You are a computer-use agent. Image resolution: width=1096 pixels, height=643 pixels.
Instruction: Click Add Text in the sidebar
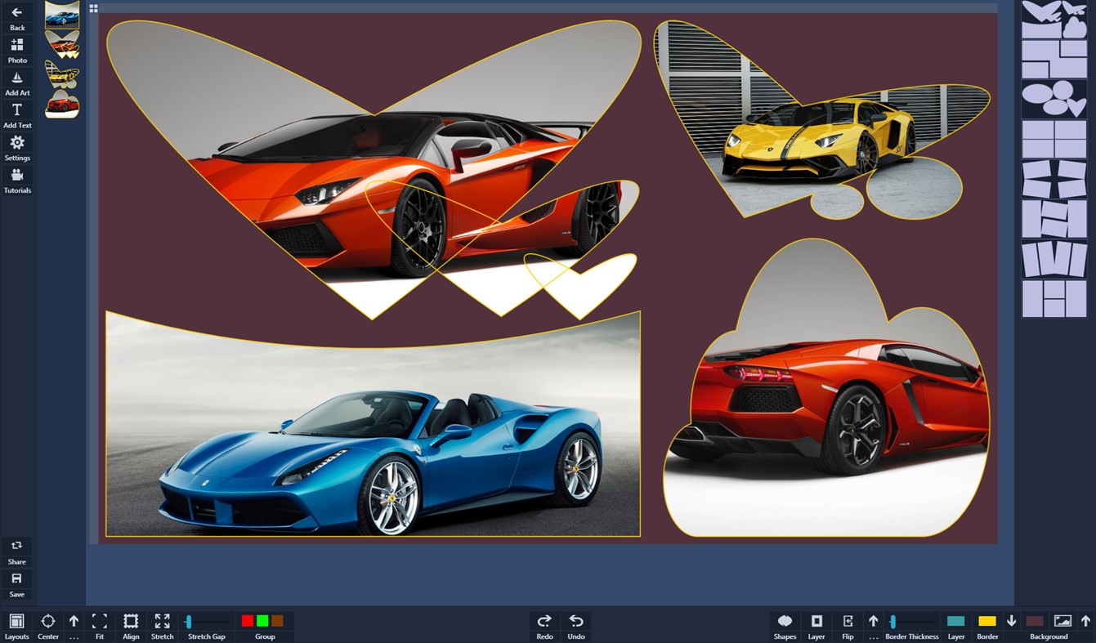[17, 112]
